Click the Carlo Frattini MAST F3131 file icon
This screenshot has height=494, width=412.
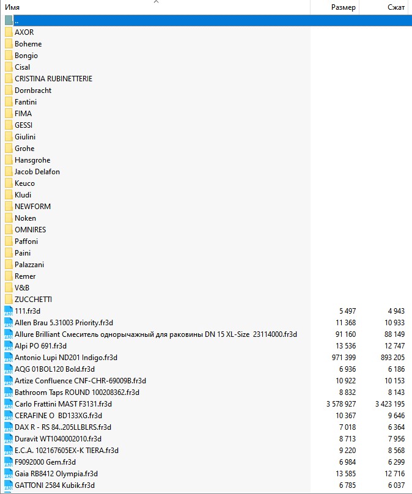(9, 404)
